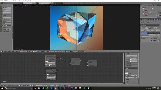Screen dimensions: 161x90
Task: Open the Render menu
Action: 9,3
